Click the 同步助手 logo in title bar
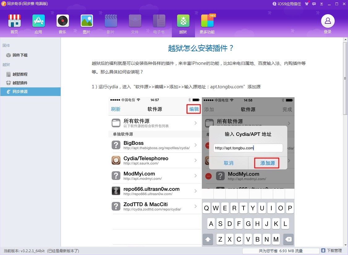The height and width of the screenshot is (255, 348). tap(3, 3)
